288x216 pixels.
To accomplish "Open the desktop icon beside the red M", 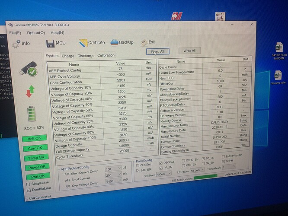I will 220,16.
